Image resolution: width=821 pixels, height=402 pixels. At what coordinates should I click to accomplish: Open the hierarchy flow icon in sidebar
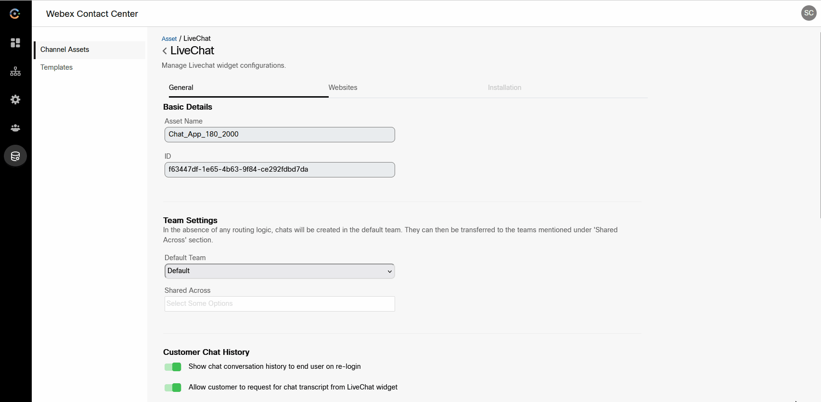15,72
